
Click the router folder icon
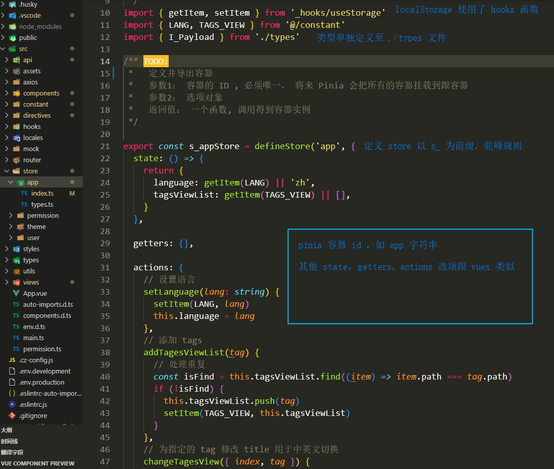(16, 160)
